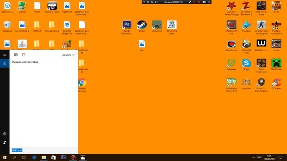The height and width of the screenshot is (161, 287).
Task: Click the magnifier icon in recorder bar
Action: click(x=152, y=2)
